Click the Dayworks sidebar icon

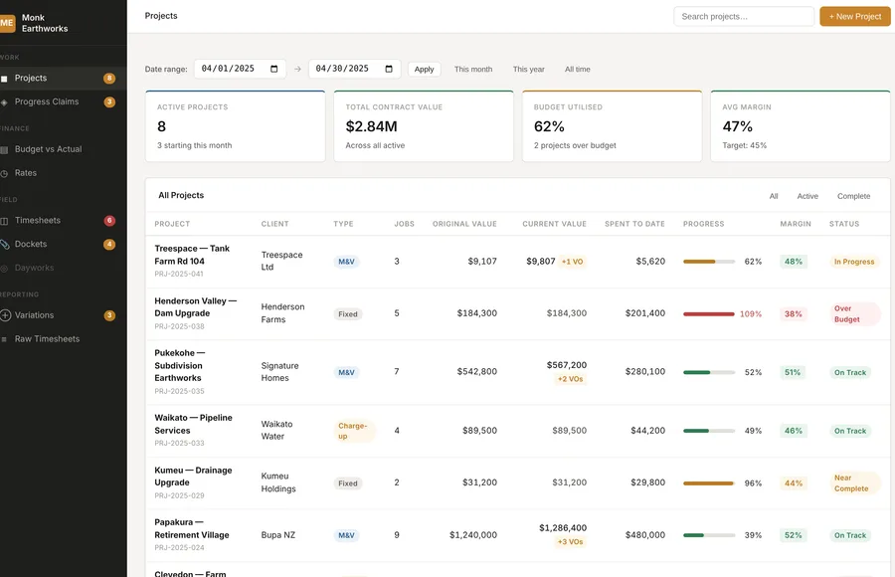[4, 268]
